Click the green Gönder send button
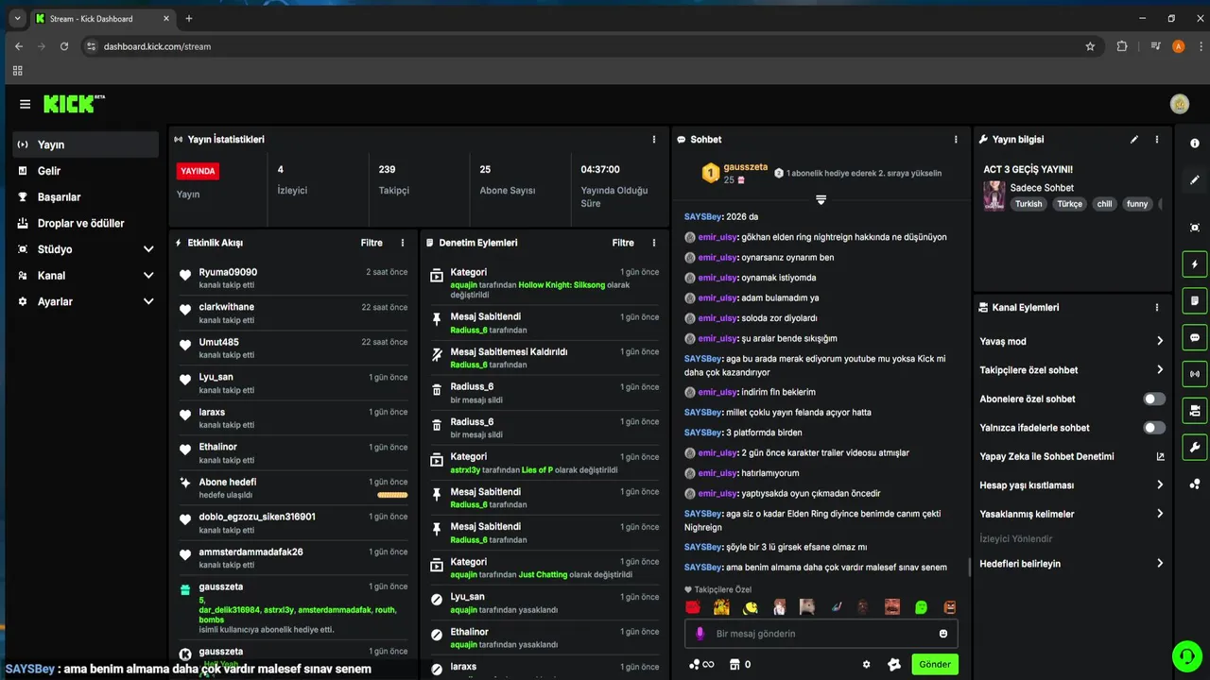1210x680 pixels. [935, 664]
